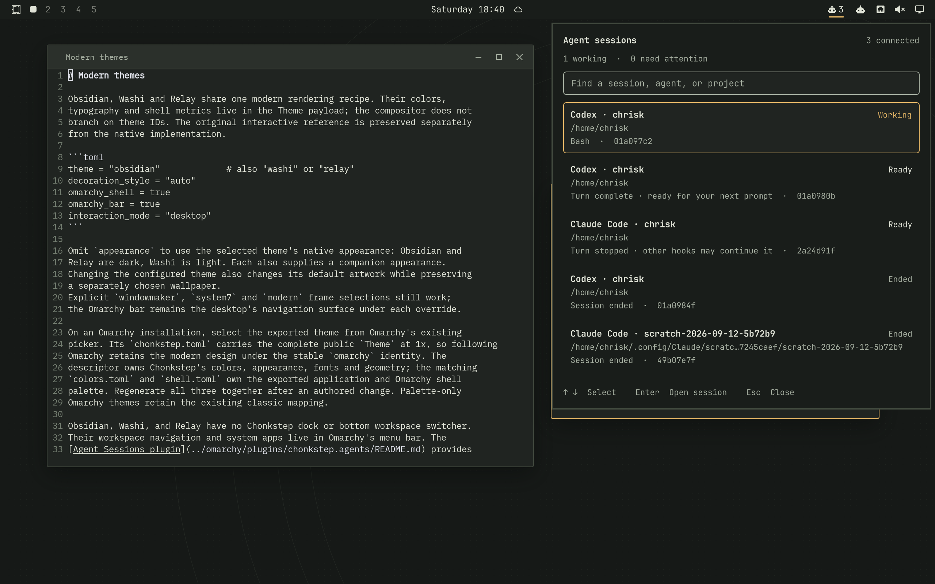Open the cloud weather icon
The width and height of the screenshot is (935, 584).
[x=519, y=9]
